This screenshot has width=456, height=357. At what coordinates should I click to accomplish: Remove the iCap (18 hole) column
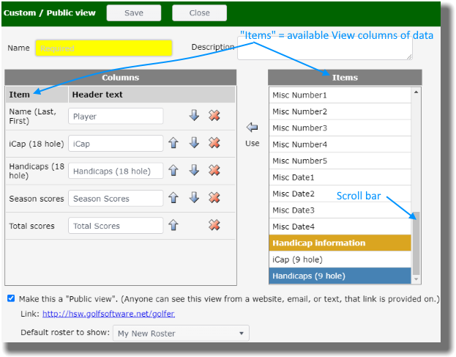click(214, 143)
